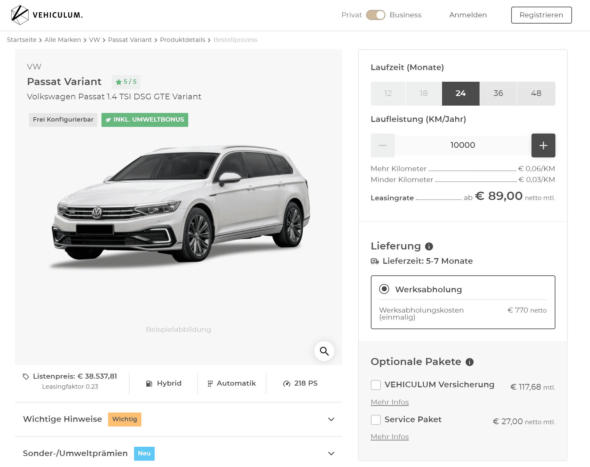590x467 pixels.
Task: Open Produktdetails breadcrumb
Action: pos(183,40)
